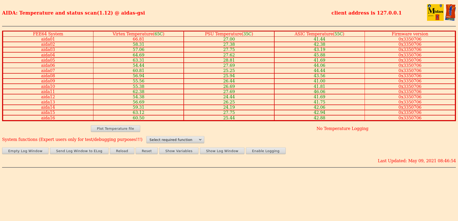Click the aida03 row label

point(48,49)
